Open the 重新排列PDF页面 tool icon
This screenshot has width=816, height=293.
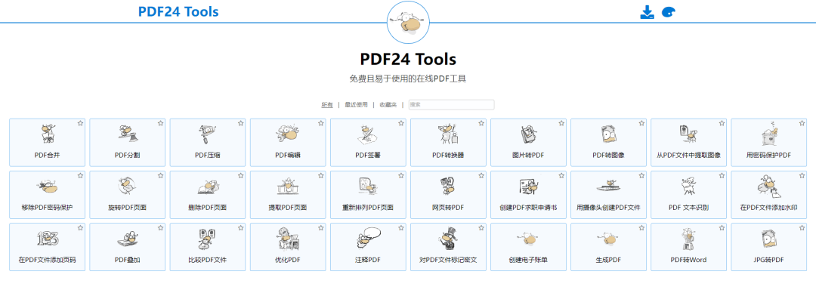[368, 187]
